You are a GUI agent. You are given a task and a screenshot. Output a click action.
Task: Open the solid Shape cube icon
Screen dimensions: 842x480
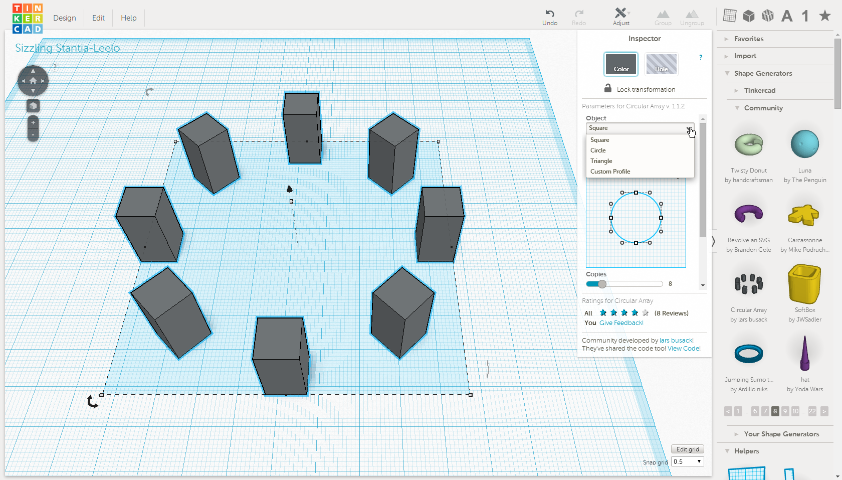click(748, 16)
